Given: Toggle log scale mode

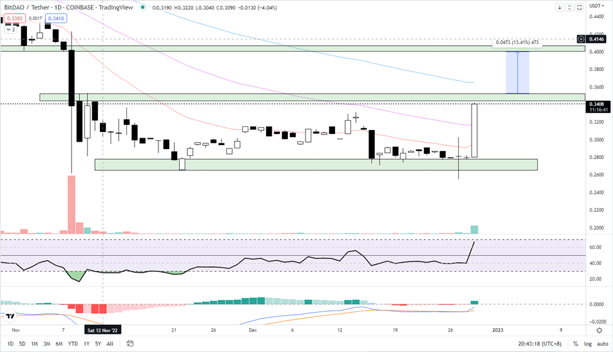Looking at the screenshot, I should tap(588, 344).
